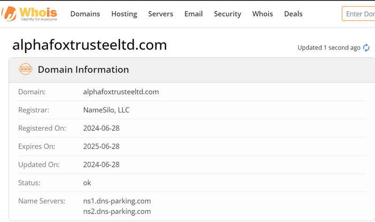Click the ns2.dns-parking.com name server
375x222 pixels.
click(x=117, y=212)
